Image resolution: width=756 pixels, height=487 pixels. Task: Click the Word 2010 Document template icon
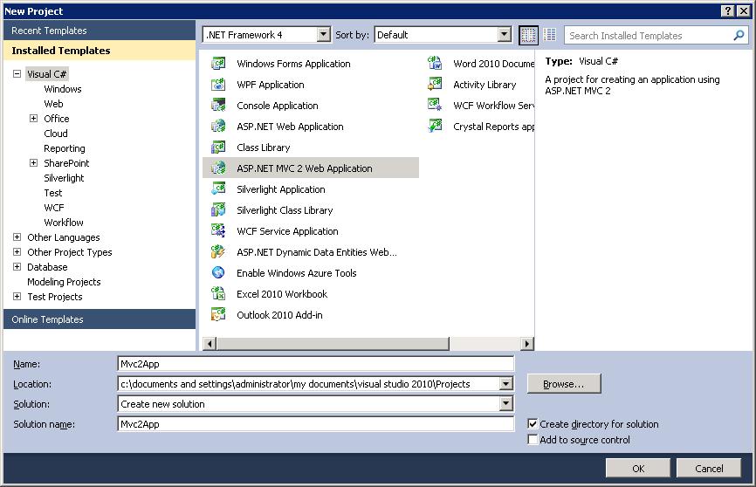click(x=435, y=63)
